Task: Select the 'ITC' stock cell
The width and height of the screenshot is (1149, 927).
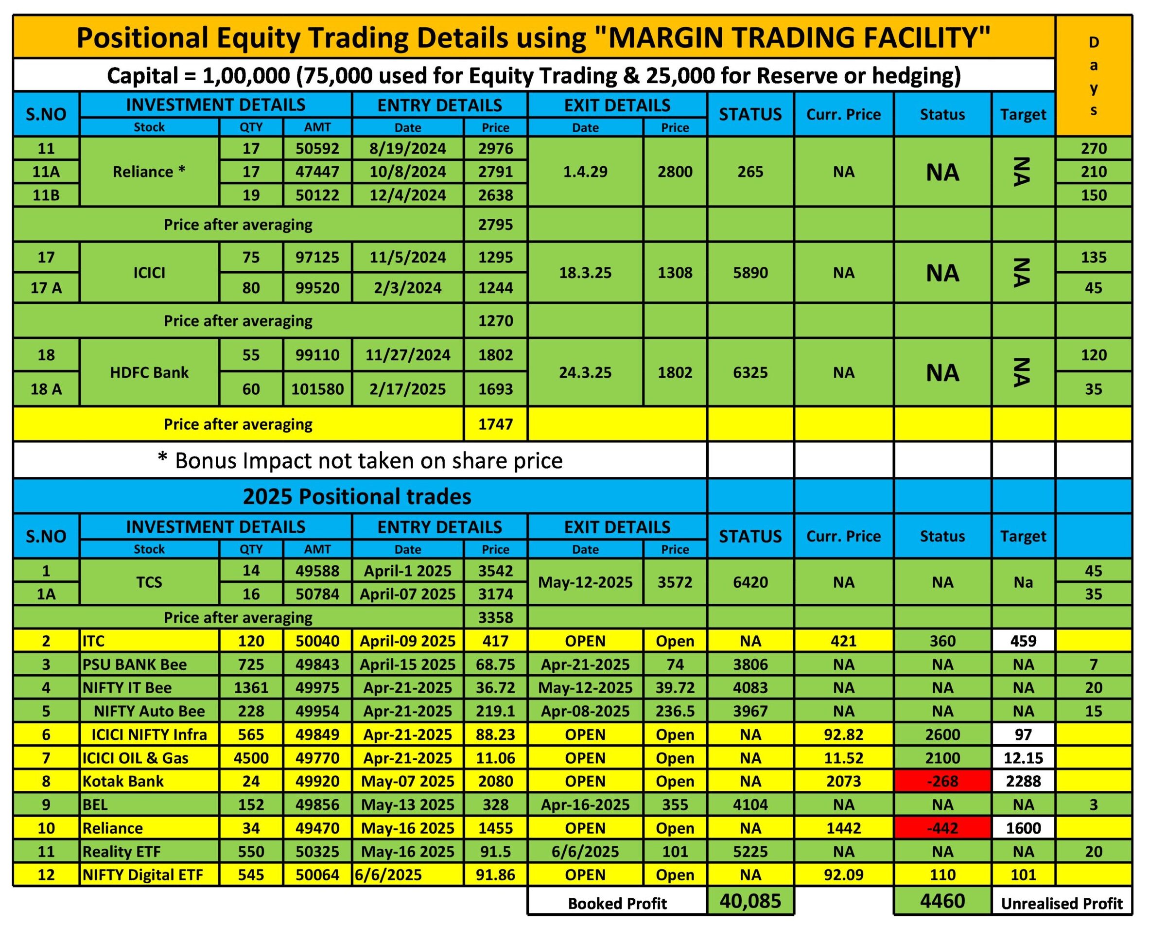Action: (149, 641)
